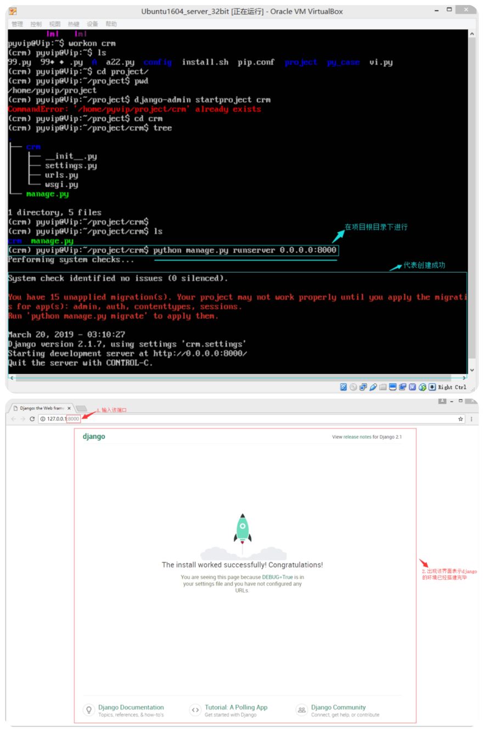
Task: Click the display monitor status icon
Action: pyautogui.click(x=393, y=387)
